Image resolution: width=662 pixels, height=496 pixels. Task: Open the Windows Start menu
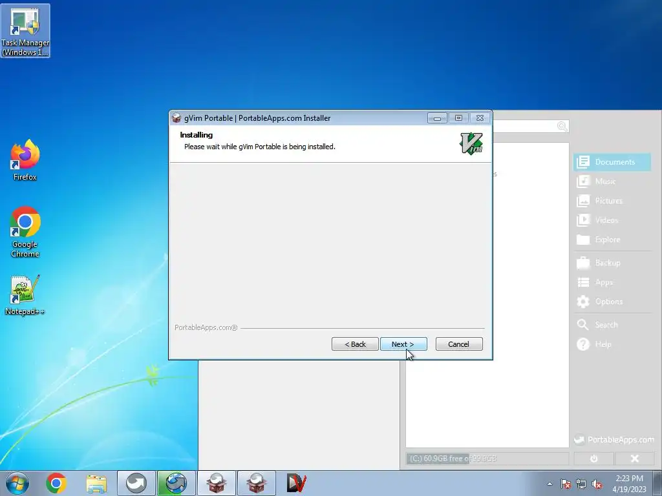click(17, 483)
